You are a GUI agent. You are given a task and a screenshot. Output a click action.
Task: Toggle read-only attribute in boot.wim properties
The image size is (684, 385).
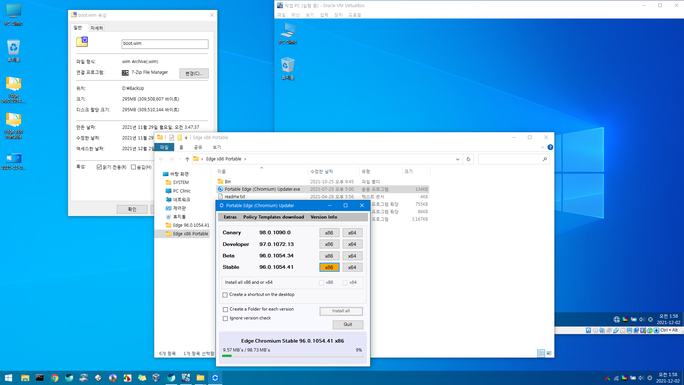99,167
